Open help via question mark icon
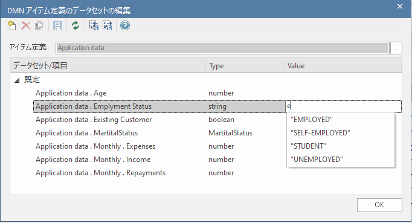The width and height of the screenshot is (412, 223). tap(125, 25)
